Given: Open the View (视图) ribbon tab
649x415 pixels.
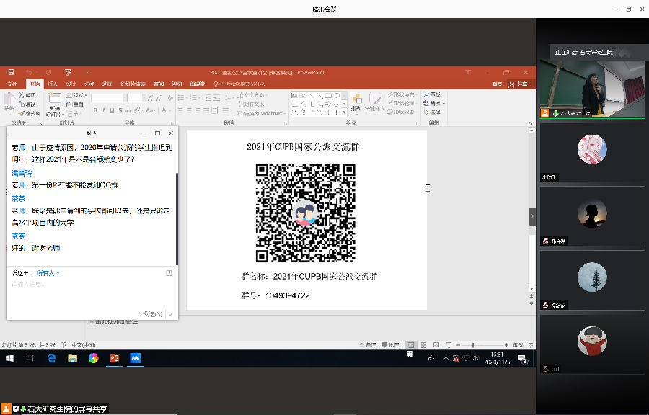Looking at the screenshot, I should [x=177, y=84].
